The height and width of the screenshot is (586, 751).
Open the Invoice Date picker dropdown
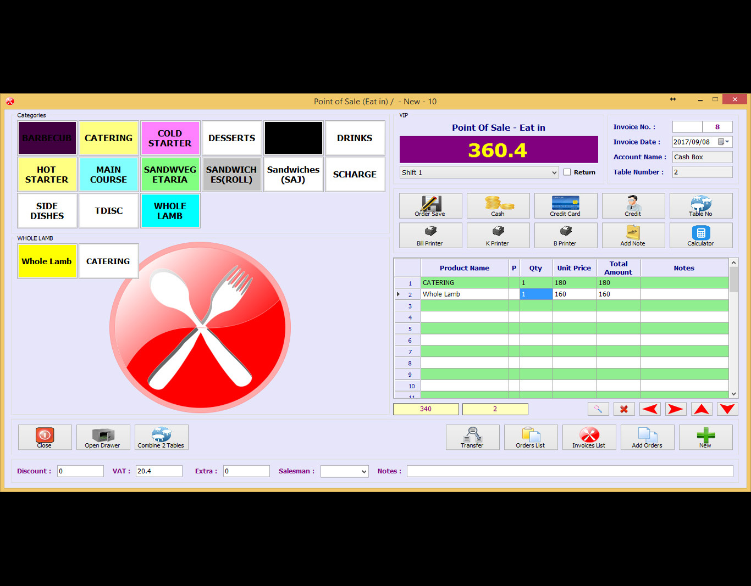pyautogui.click(x=727, y=142)
